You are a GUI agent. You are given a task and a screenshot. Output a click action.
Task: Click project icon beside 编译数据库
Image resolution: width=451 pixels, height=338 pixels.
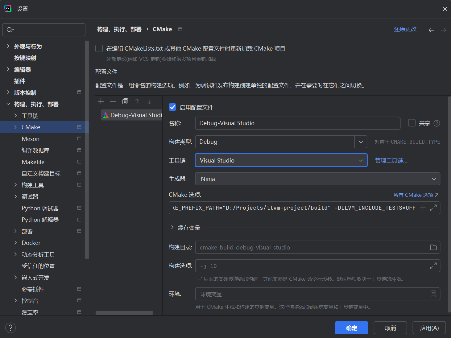point(79,150)
